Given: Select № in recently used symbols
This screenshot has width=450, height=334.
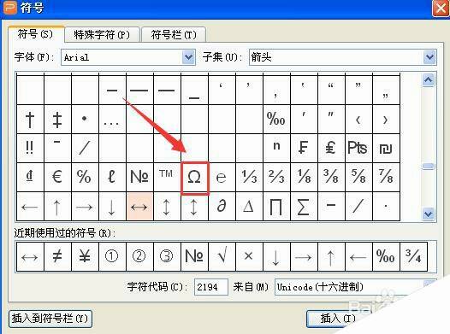Looking at the screenshot, I should [195, 256].
